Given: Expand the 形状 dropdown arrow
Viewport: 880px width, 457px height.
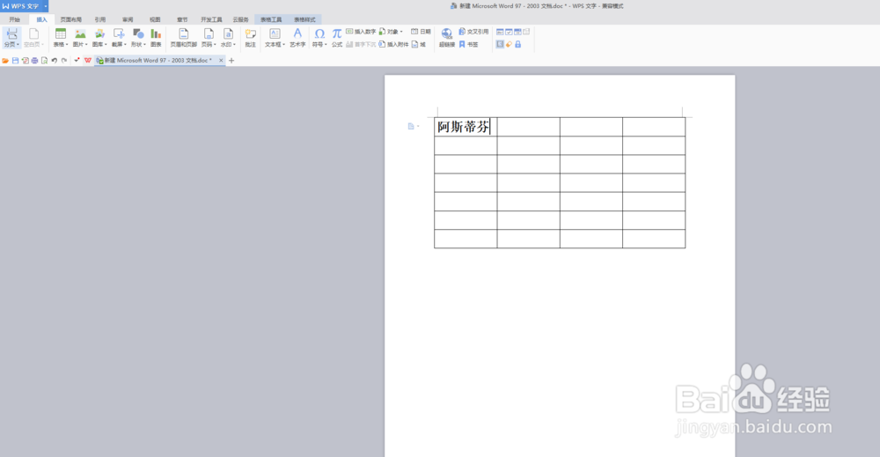Looking at the screenshot, I should (144, 45).
